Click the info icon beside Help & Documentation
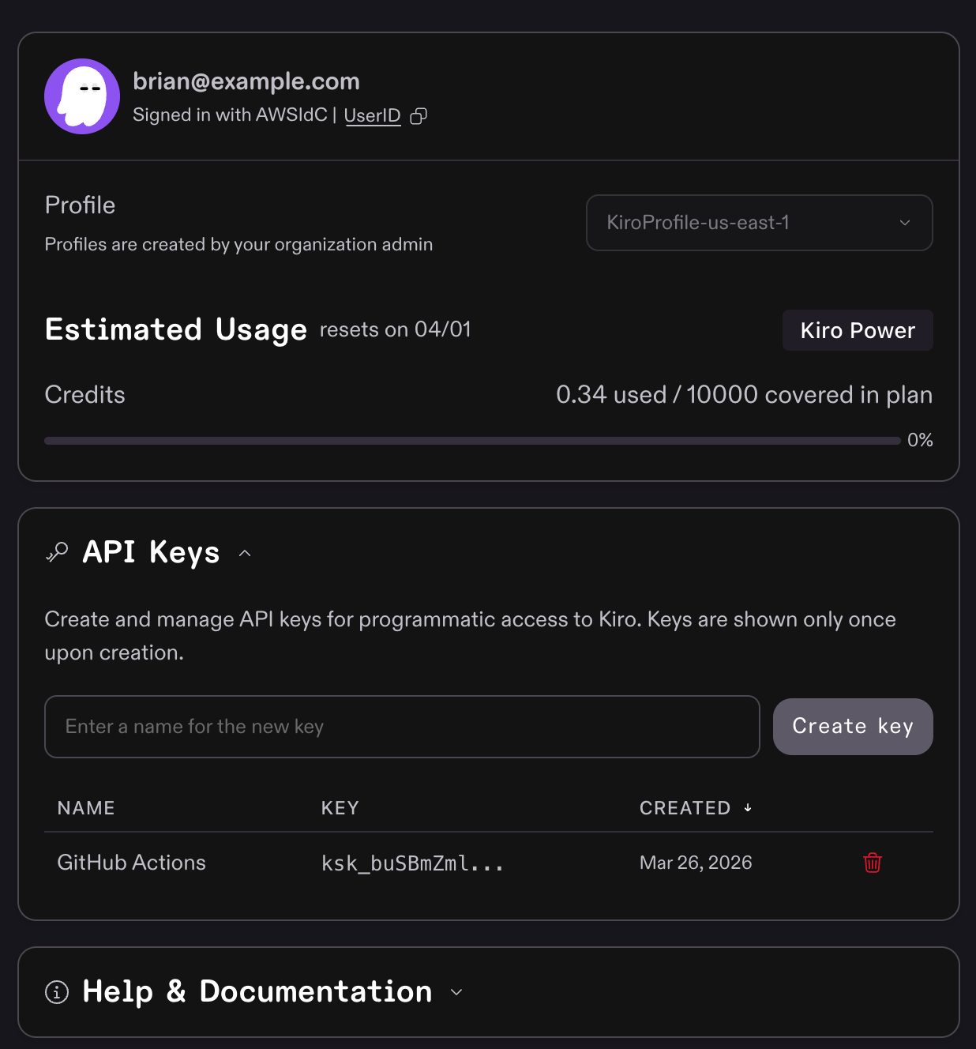This screenshot has width=976, height=1049. (x=57, y=991)
